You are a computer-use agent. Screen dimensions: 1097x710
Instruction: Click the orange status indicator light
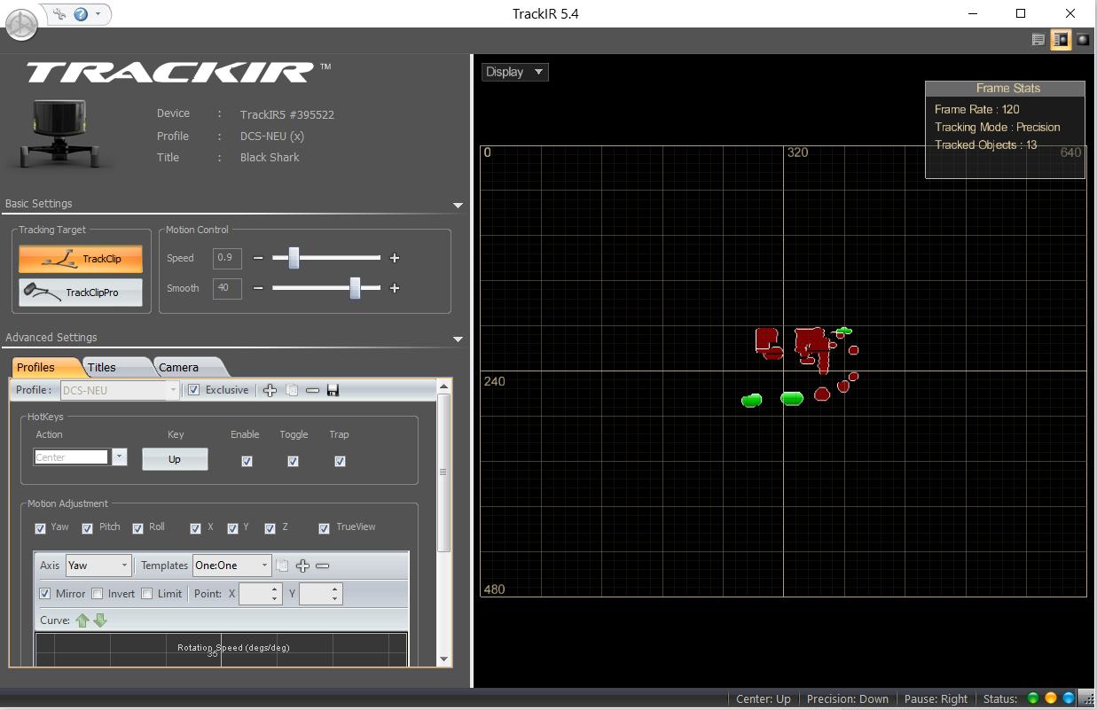click(x=1051, y=698)
